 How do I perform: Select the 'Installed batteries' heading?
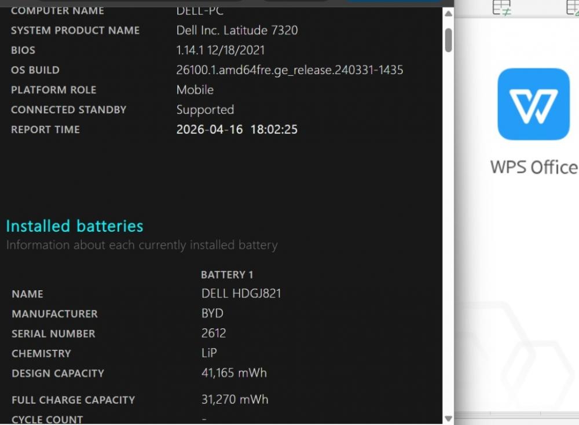[75, 226]
